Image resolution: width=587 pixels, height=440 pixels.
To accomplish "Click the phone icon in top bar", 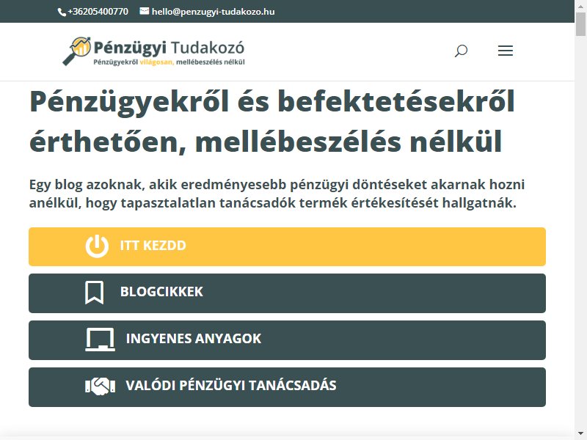I will [x=62, y=12].
